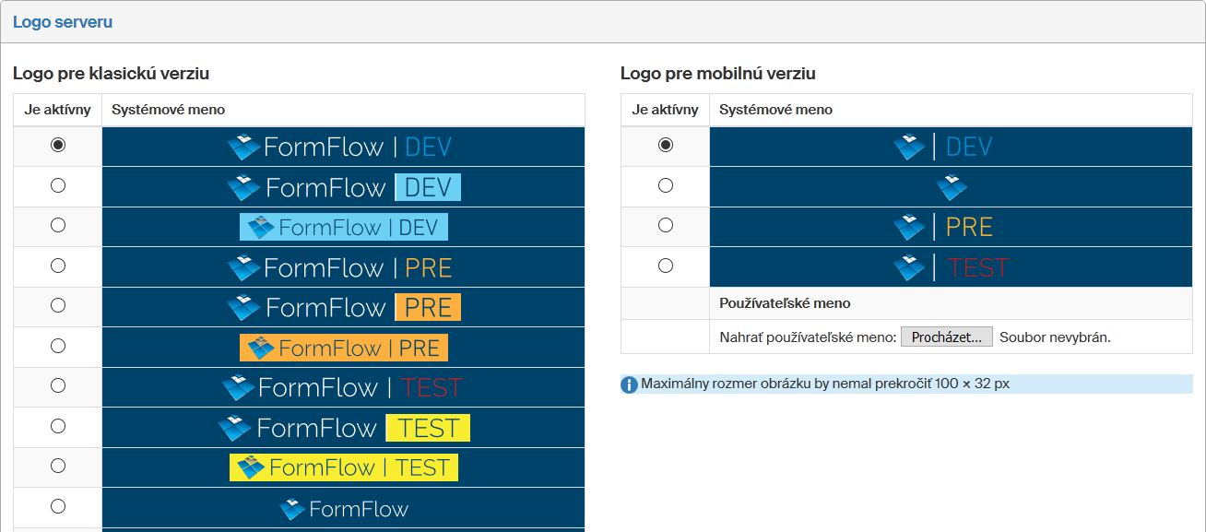Image resolution: width=1206 pixels, height=532 pixels.
Task: Pick the classic FormFlow | PRE orange text logo
Action: (58, 266)
